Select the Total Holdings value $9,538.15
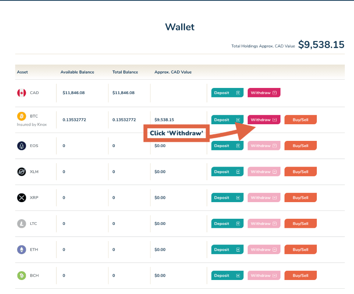Screen dimensions: 354x294 click(x=322, y=45)
